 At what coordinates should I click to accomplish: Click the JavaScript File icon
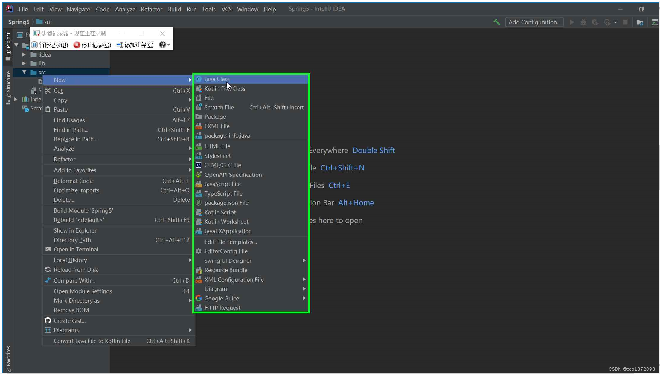coord(199,184)
